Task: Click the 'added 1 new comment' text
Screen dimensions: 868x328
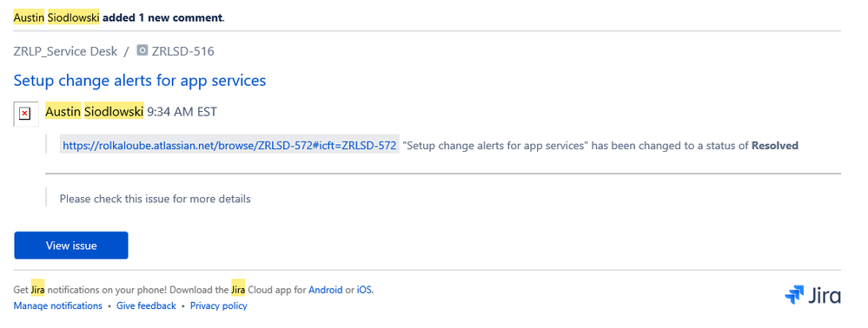Action: point(162,17)
